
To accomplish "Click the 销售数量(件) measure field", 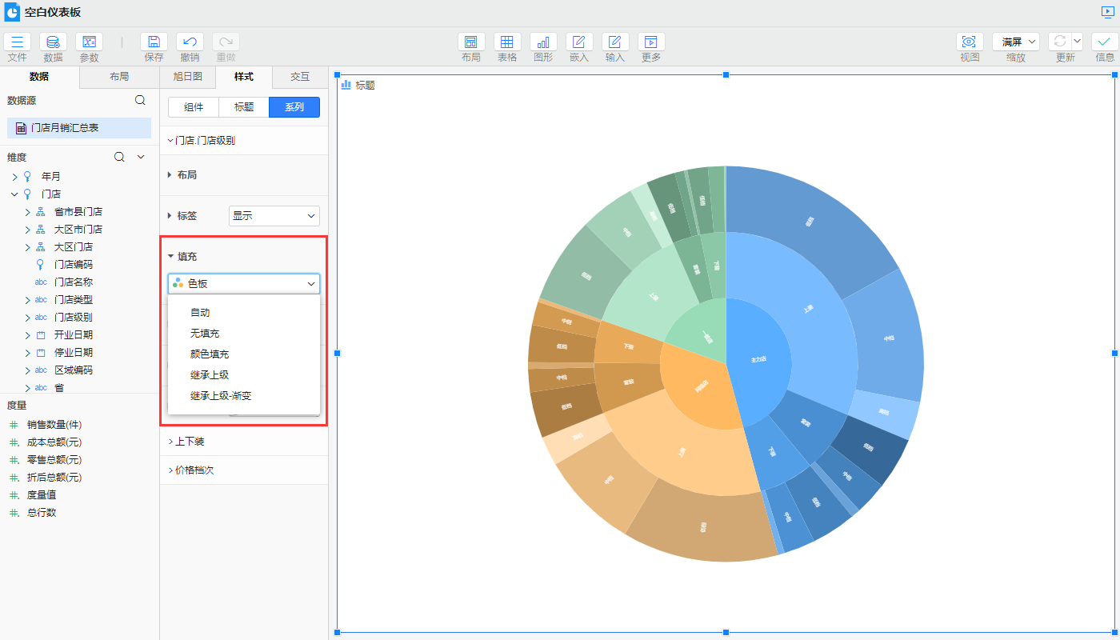I will click(54, 425).
